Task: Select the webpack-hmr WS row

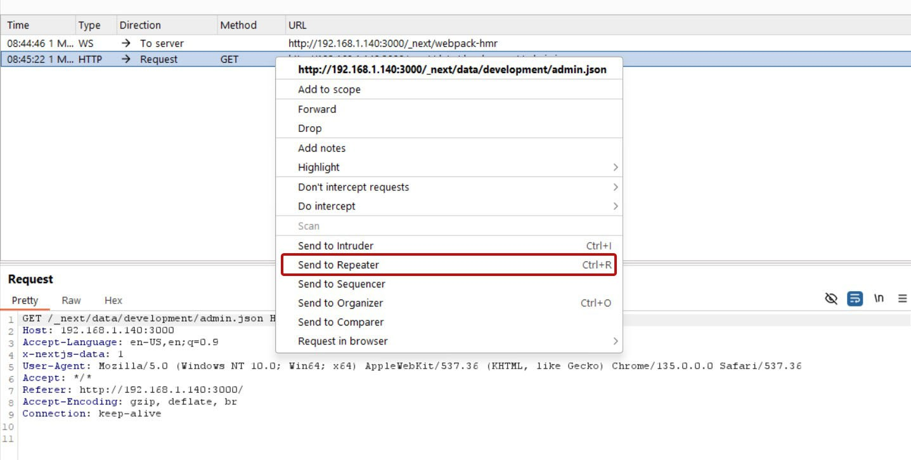Action: [x=254, y=43]
